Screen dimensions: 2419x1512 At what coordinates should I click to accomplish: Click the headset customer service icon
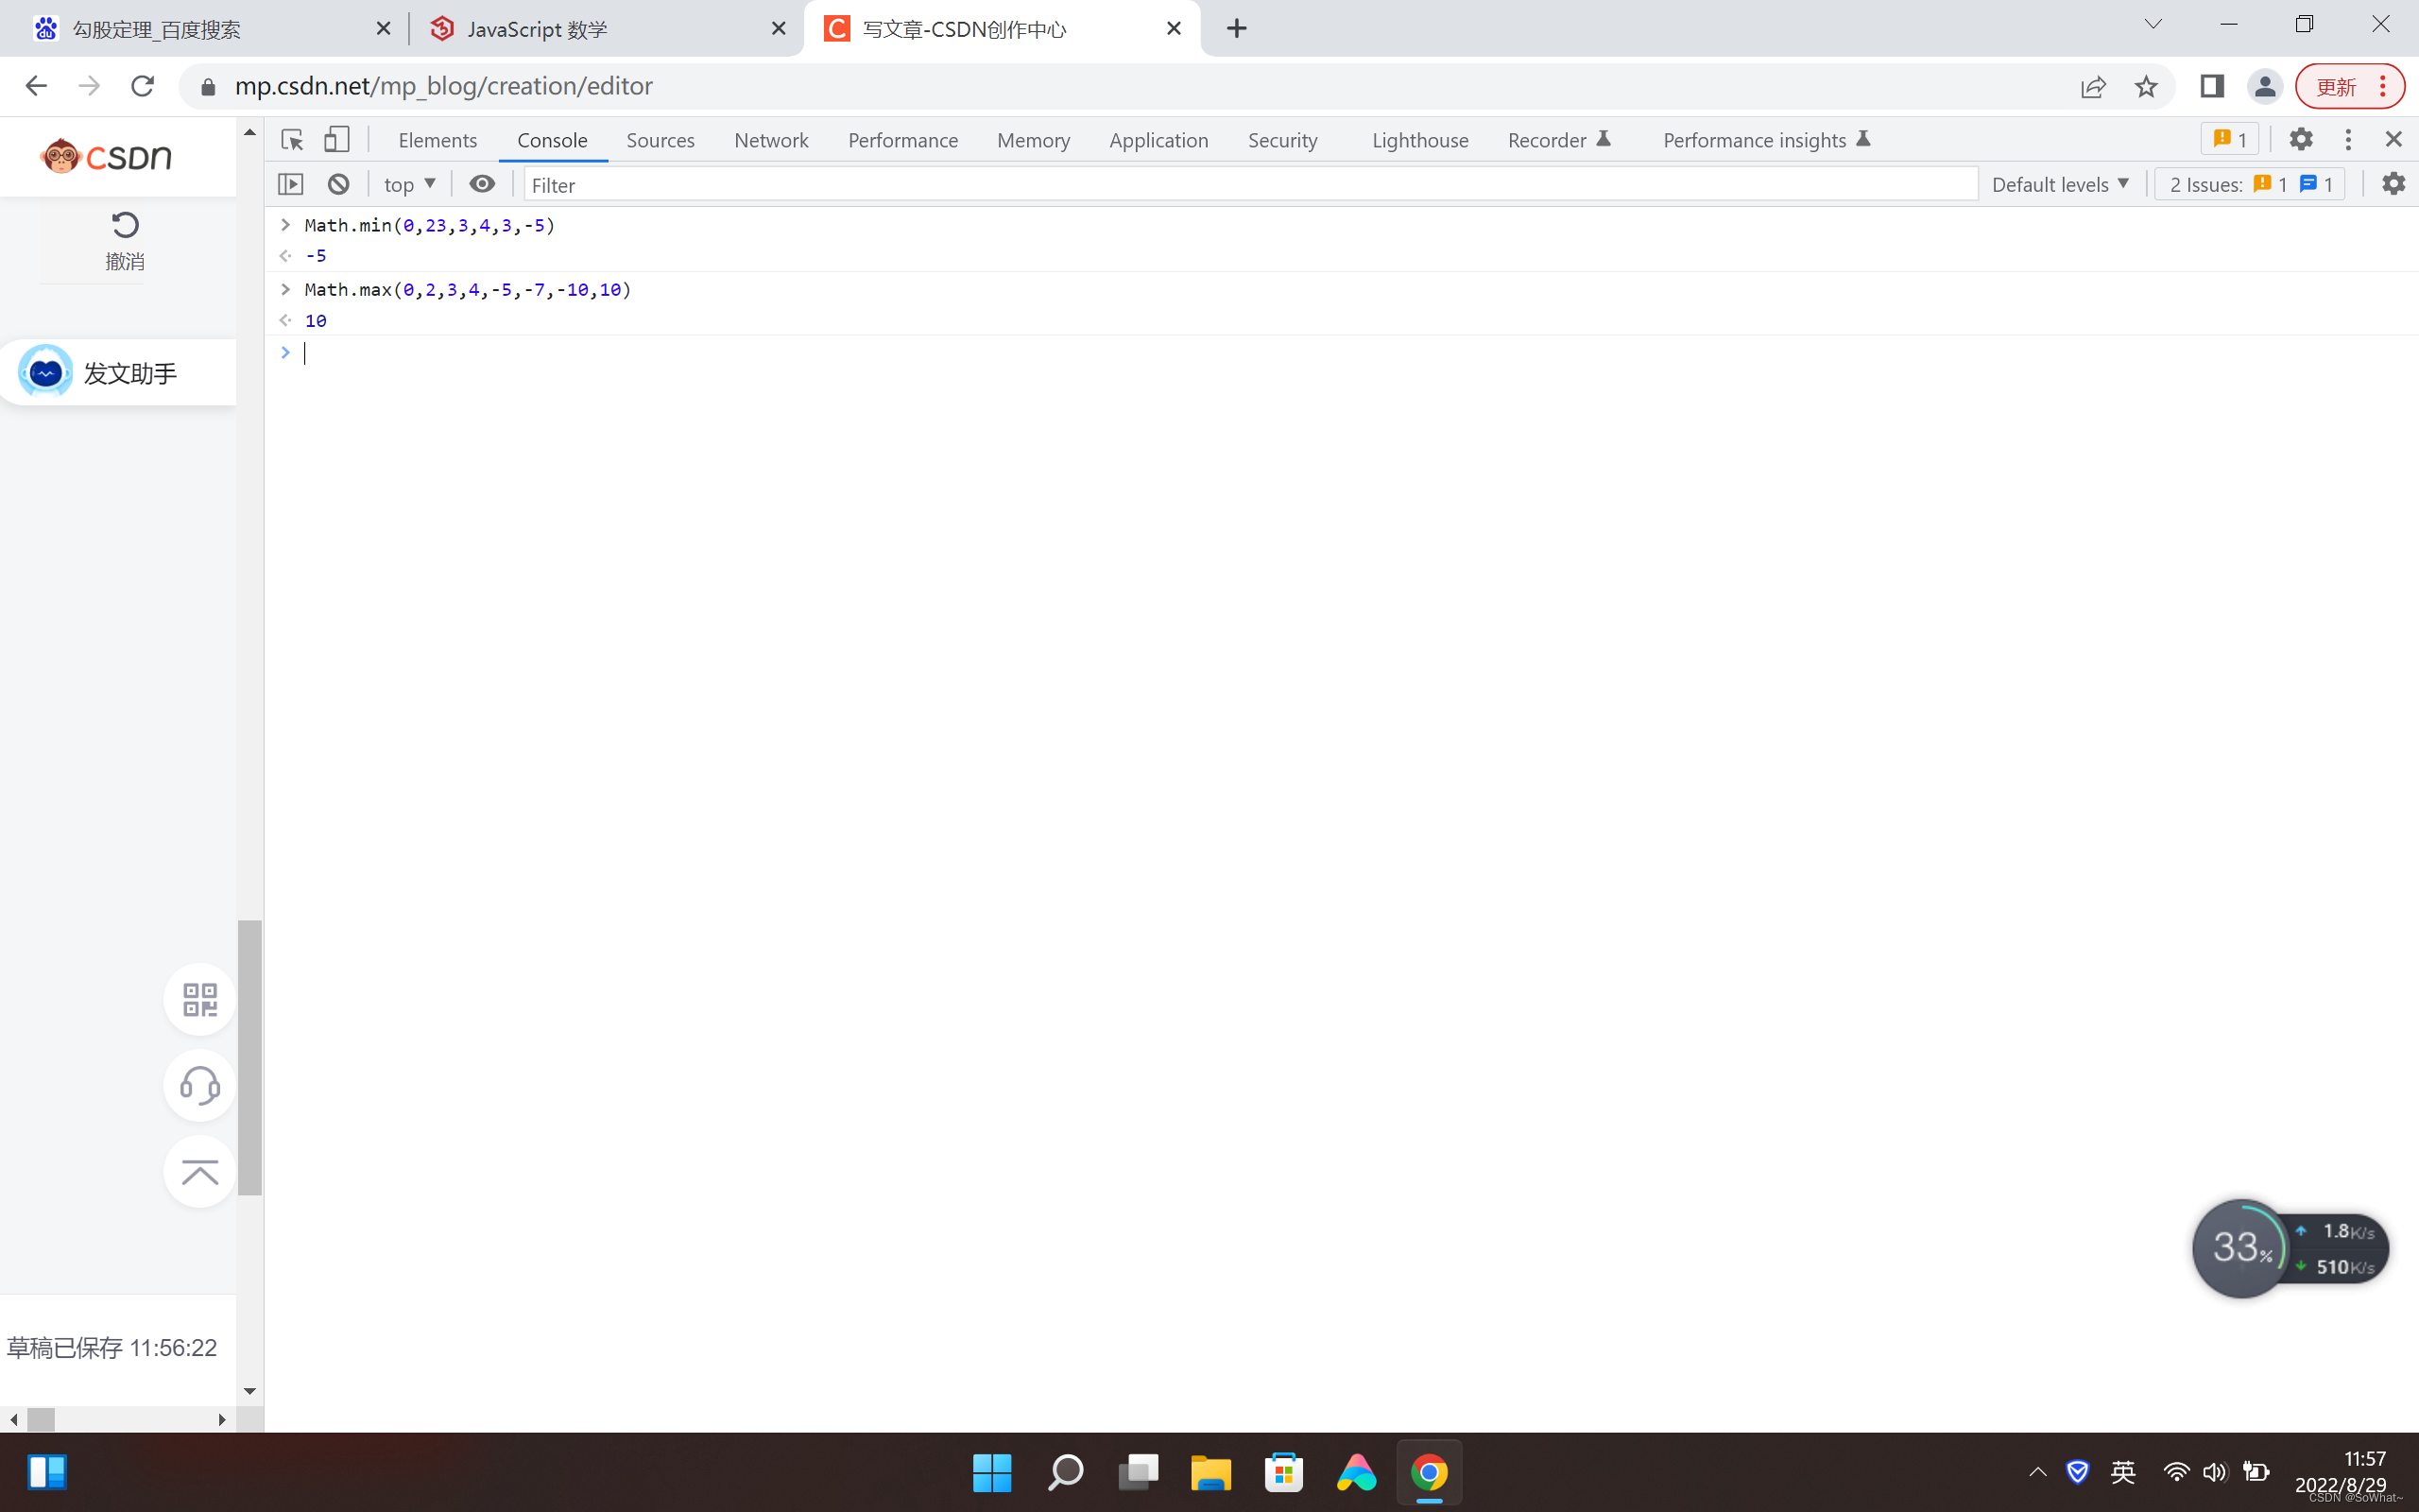(200, 1085)
